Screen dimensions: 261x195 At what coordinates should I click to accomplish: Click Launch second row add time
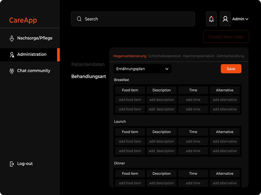coord(193,151)
